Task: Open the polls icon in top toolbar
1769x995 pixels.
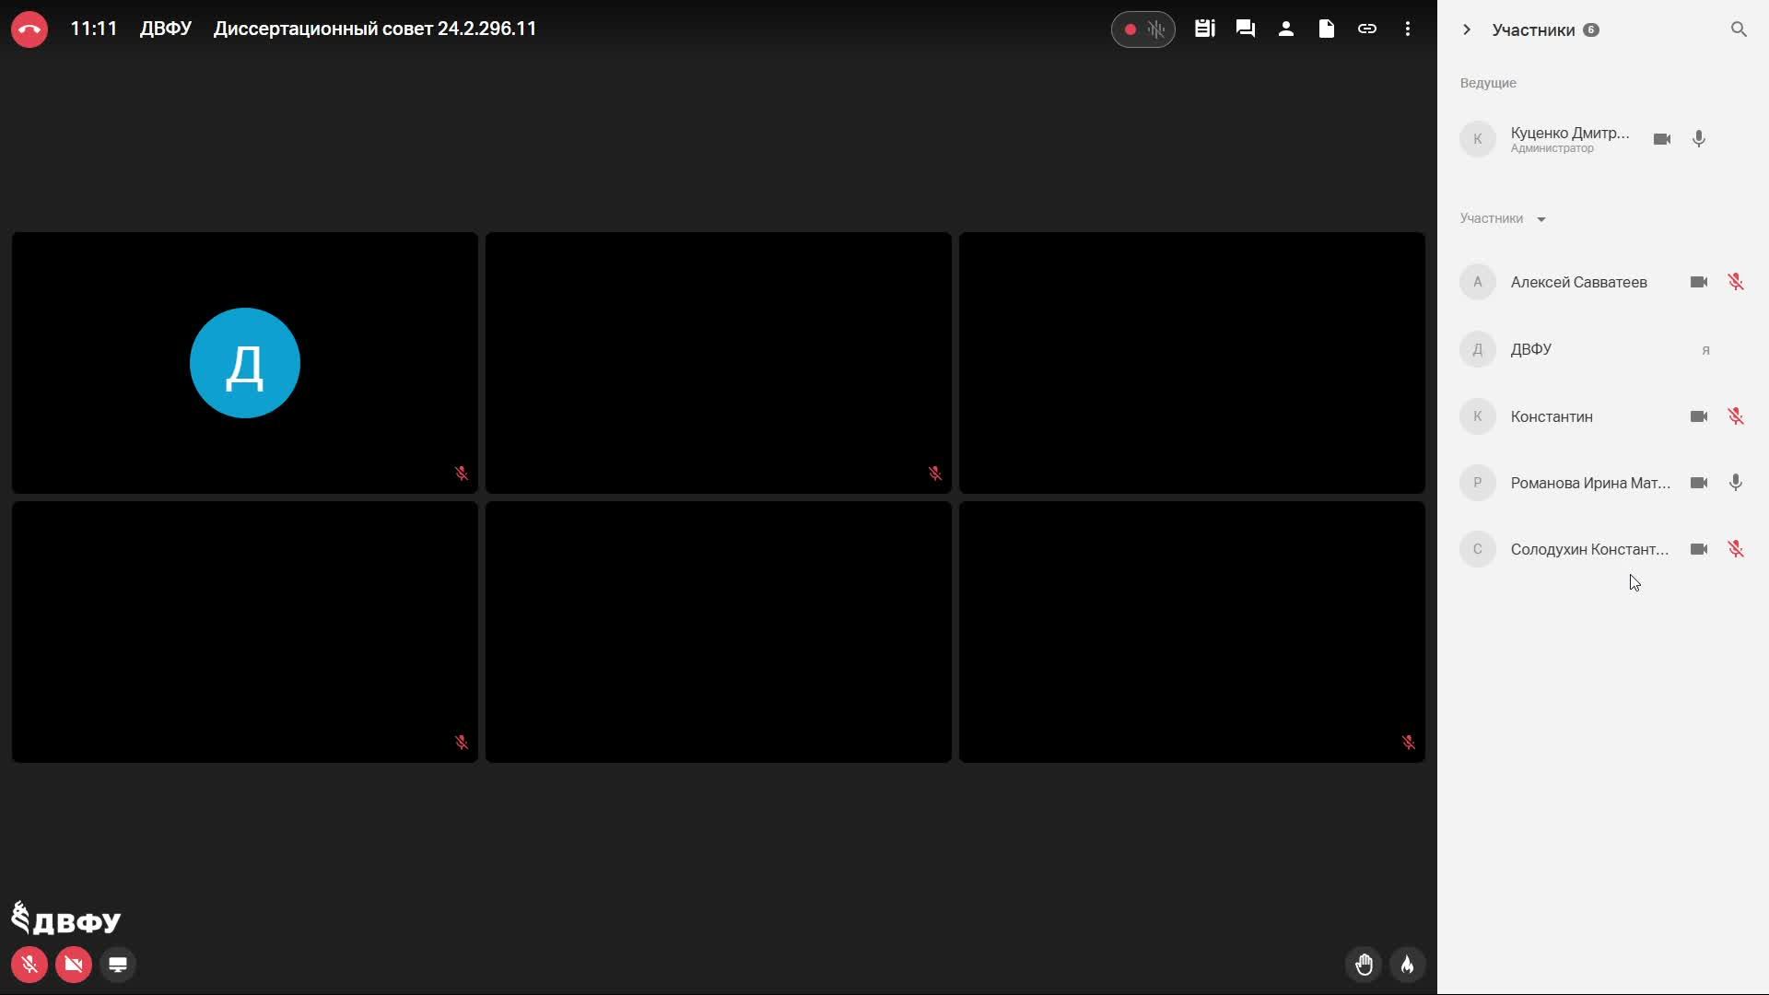Action: 1204,29
